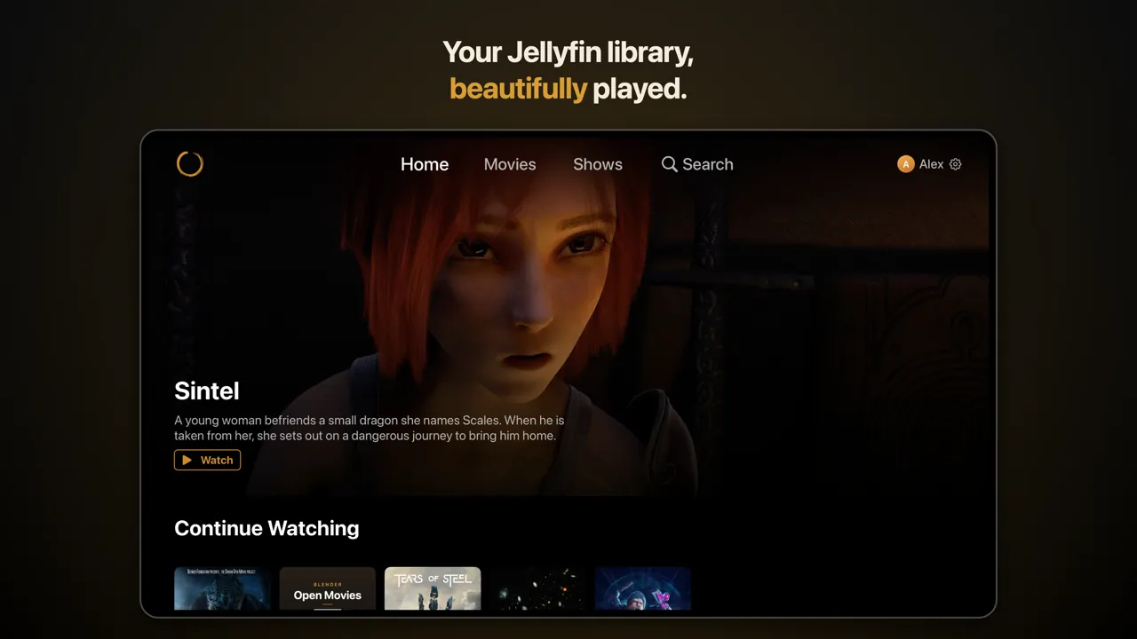Click the Alex profile name

pos(931,164)
